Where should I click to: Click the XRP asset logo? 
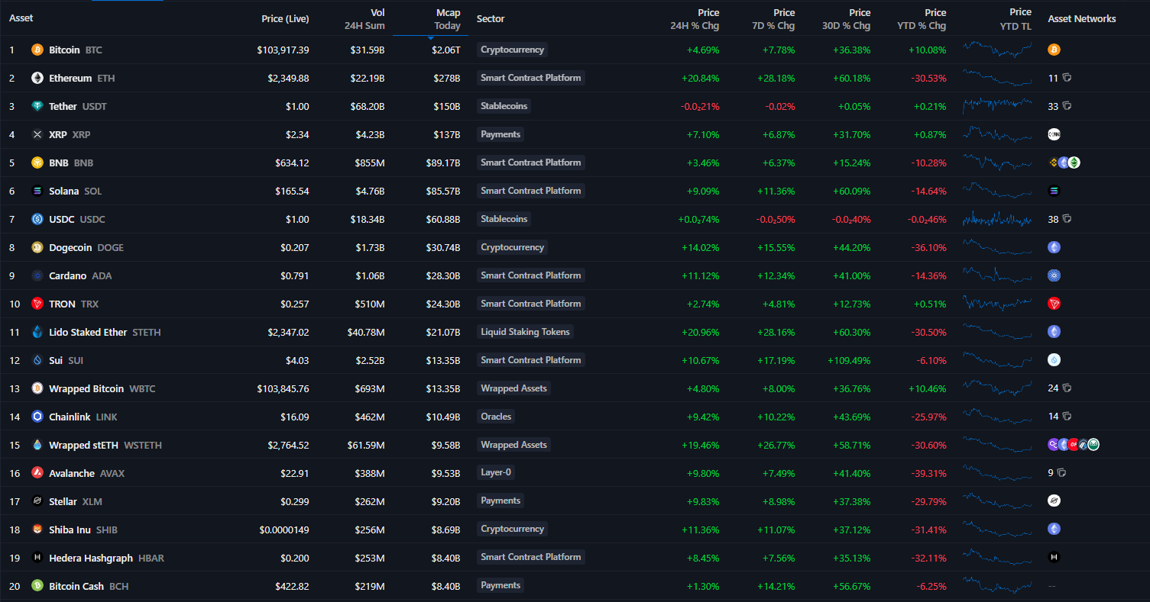[x=37, y=134]
